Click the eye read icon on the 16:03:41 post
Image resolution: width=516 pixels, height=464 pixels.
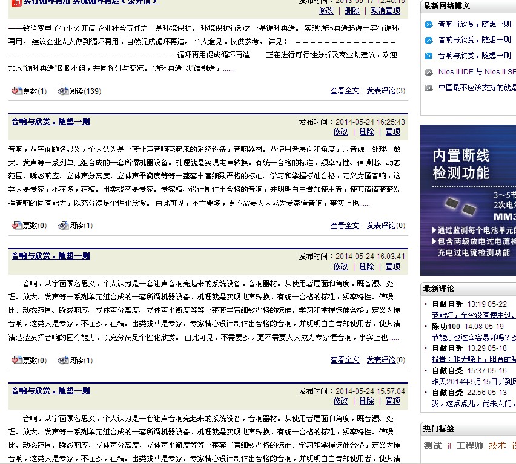click(63, 360)
